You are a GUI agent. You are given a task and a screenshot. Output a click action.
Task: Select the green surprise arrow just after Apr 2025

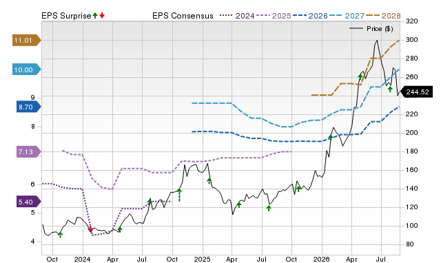pos(239,204)
